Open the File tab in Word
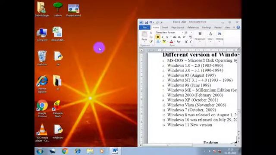The width and height of the screenshot is (276, 155). coord(144,28)
